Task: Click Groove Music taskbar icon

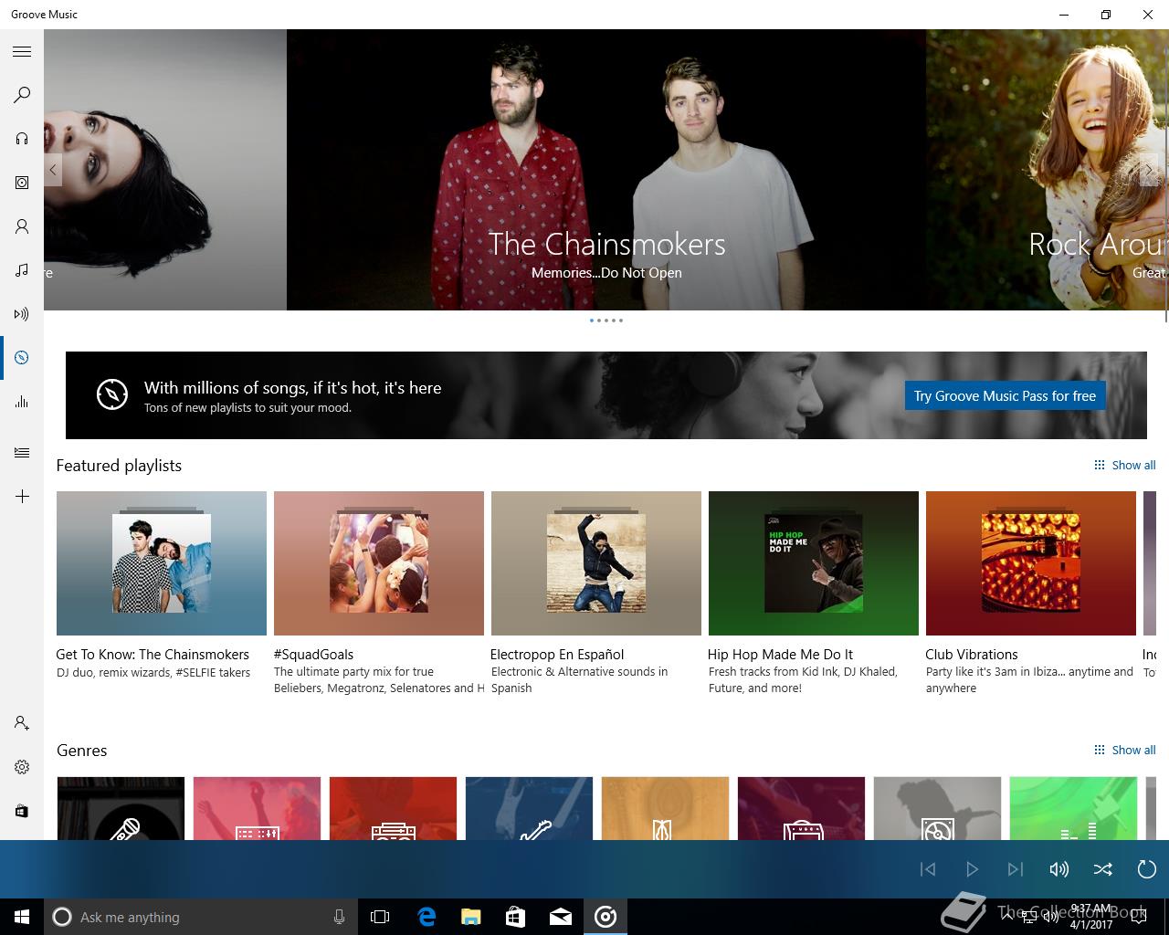Action: tap(606, 917)
